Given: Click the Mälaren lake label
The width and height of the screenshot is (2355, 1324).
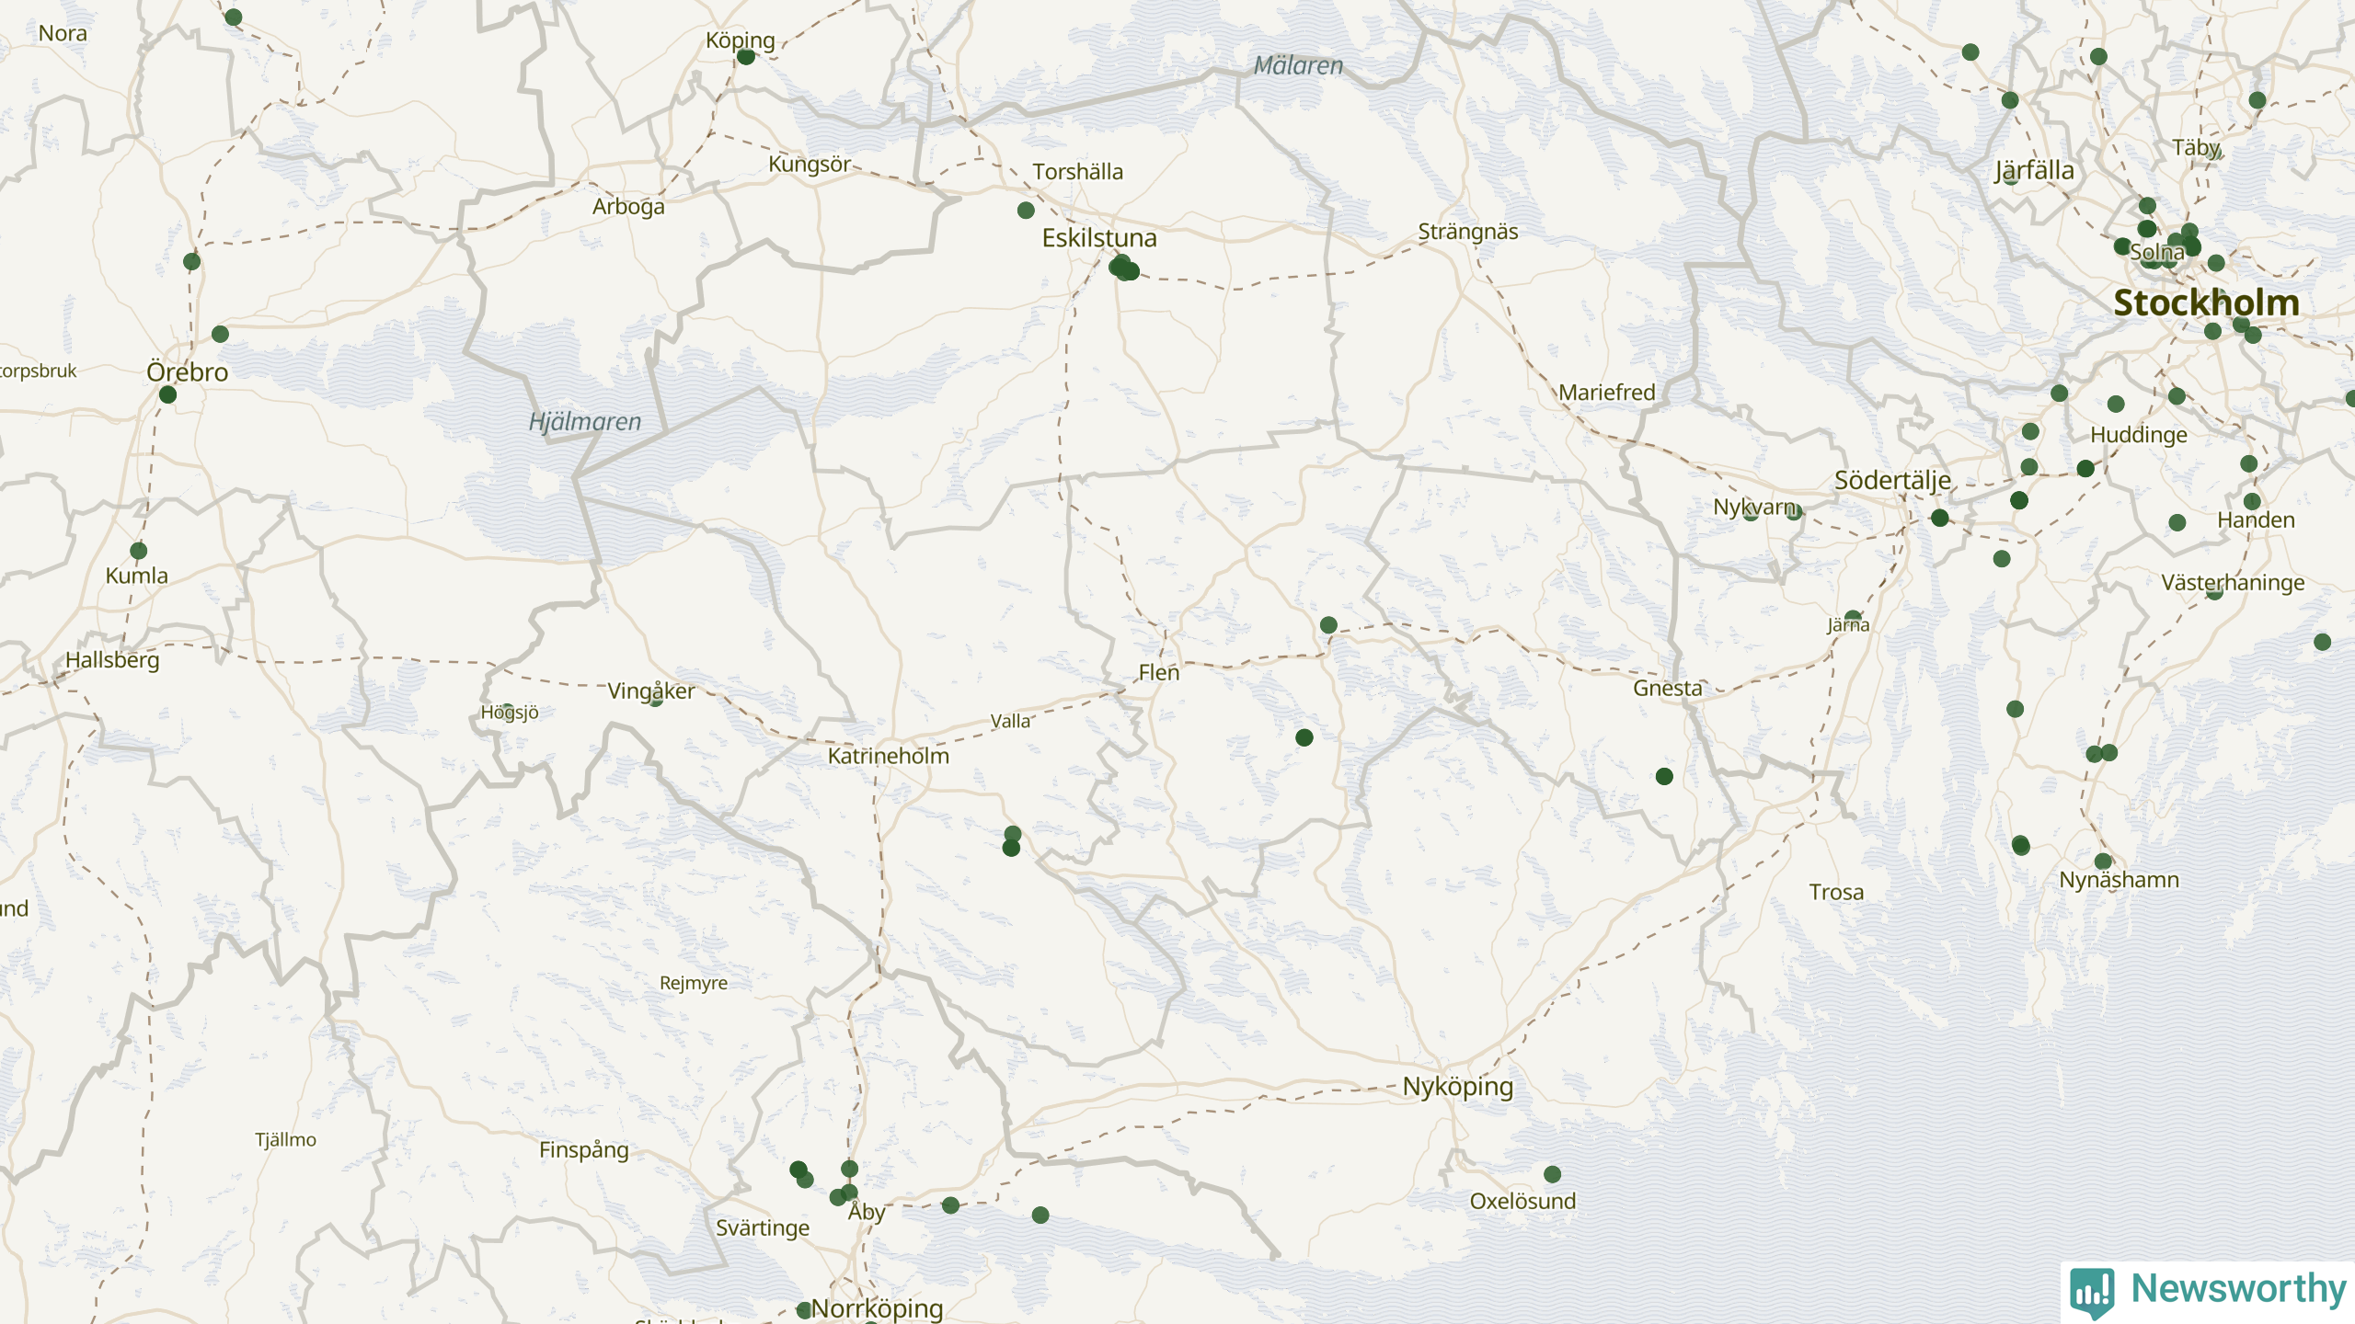Looking at the screenshot, I should tap(1299, 65).
